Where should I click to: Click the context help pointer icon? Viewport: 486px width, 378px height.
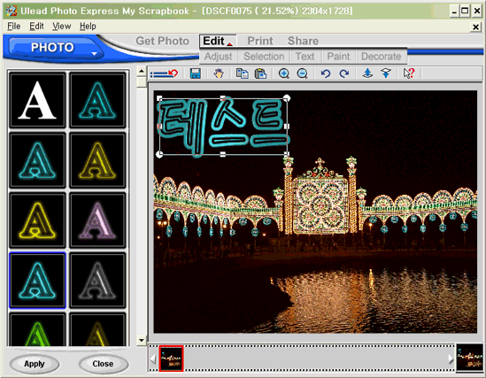(x=409, y=73)
